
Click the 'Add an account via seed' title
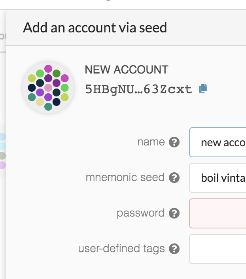(95, 28)
